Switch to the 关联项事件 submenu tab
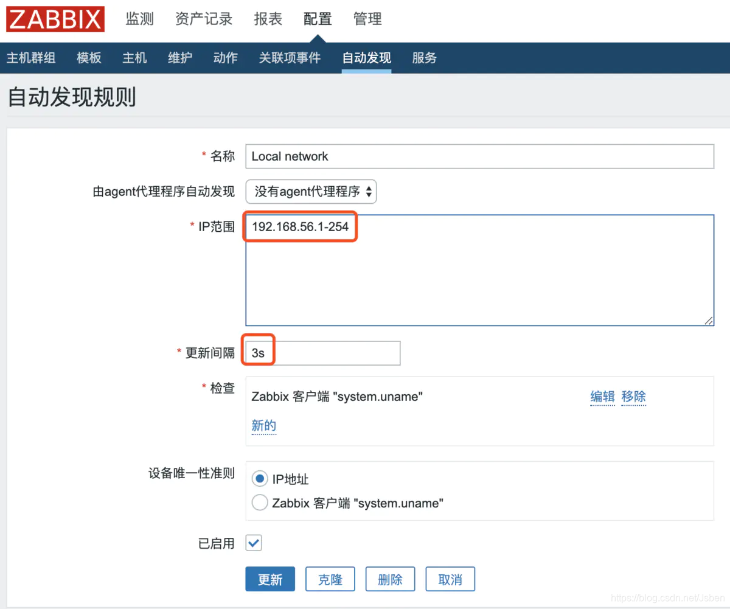Viewport: 730px width, 609px height. (290, 58)
